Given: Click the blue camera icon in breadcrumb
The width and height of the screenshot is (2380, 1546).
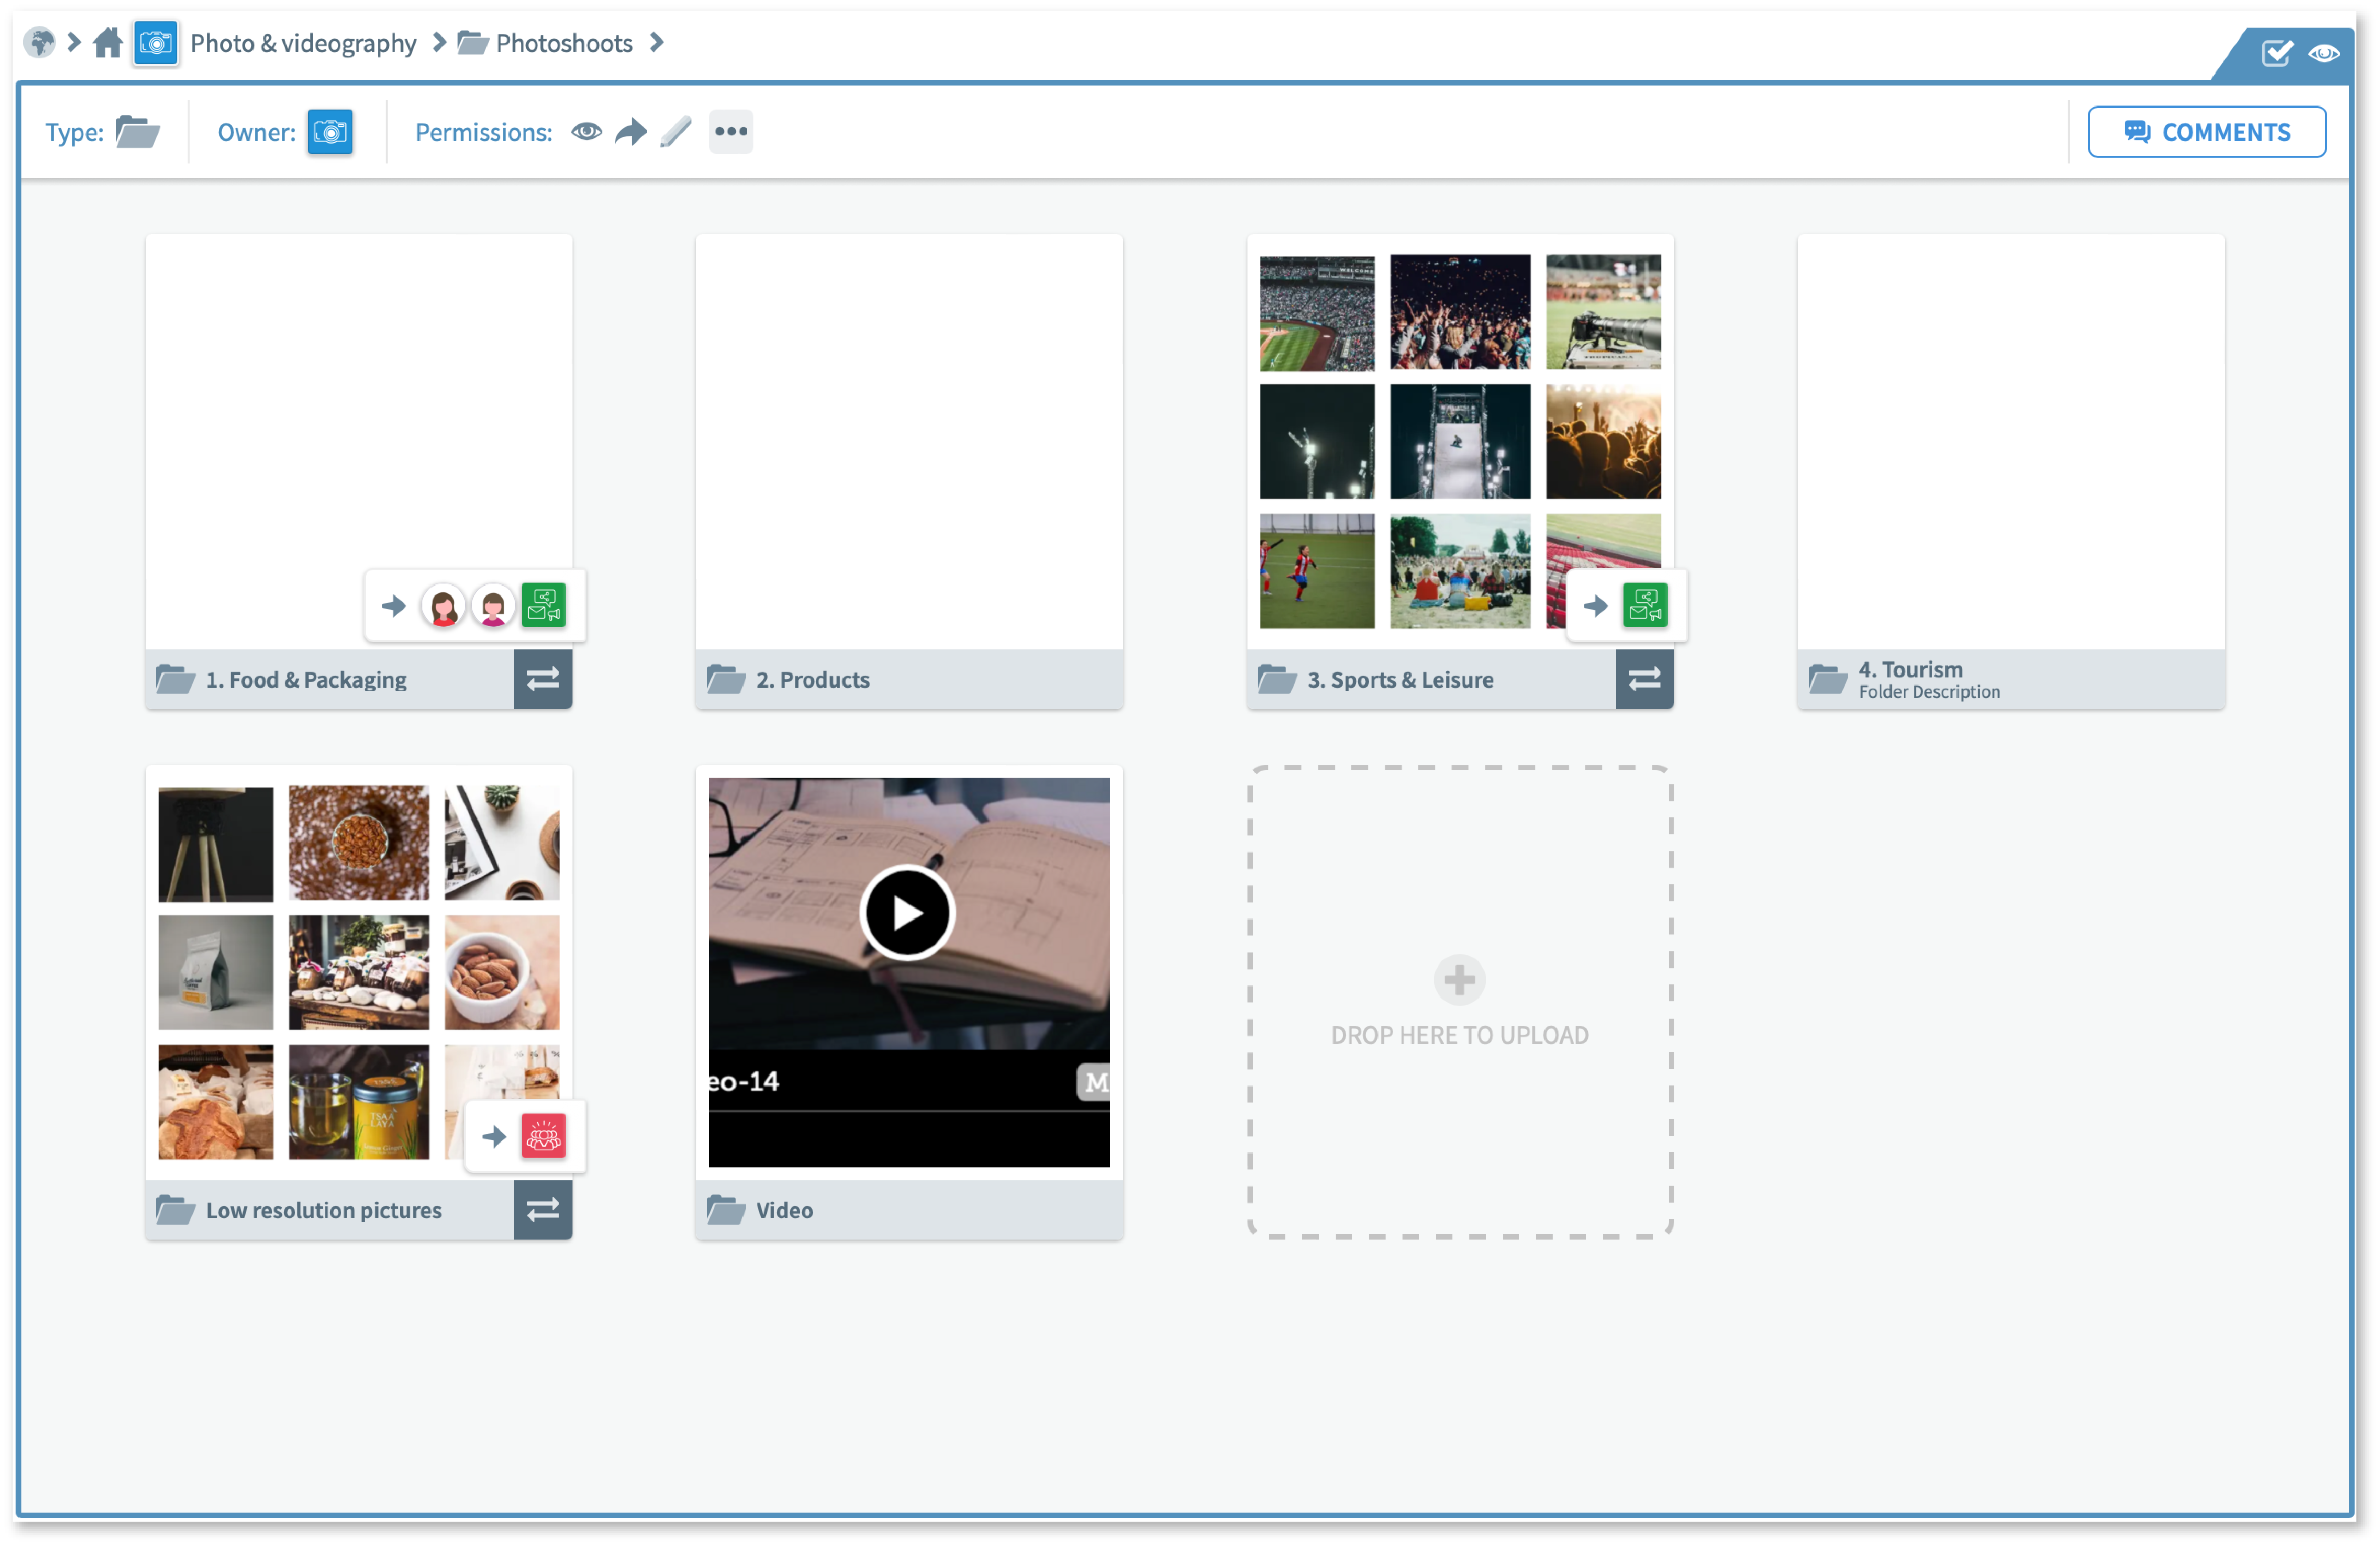Looking at the screenshot, I should click(156, 43).
